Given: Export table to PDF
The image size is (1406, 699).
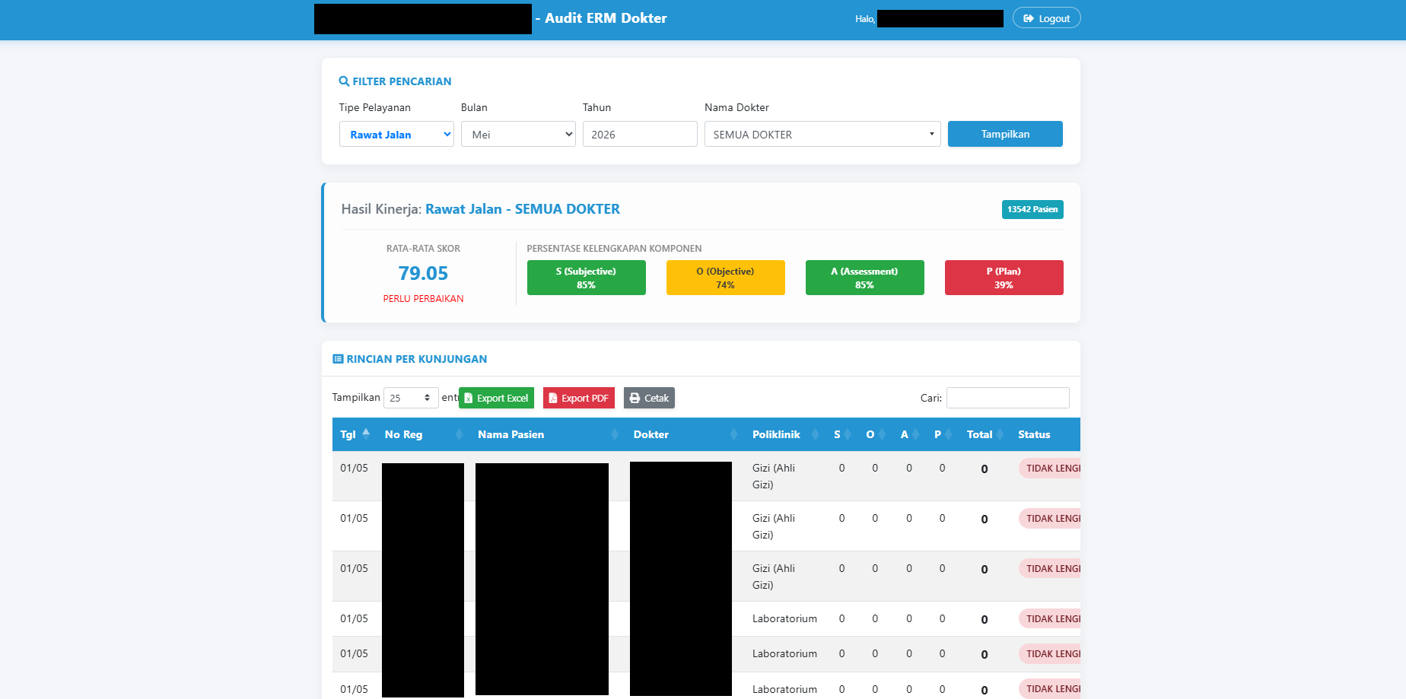Looking at the screenshot, I should pos(579,398).
